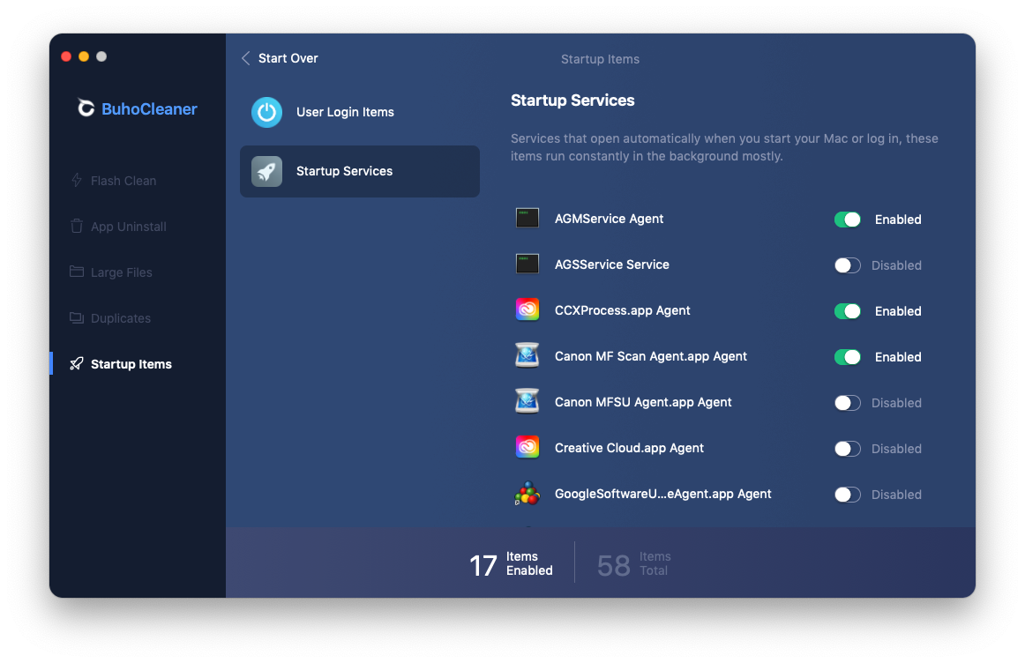1025x663 pixels.
Task: Click the Startup Items rocket sidebar icon
Action: coord(77,363)
